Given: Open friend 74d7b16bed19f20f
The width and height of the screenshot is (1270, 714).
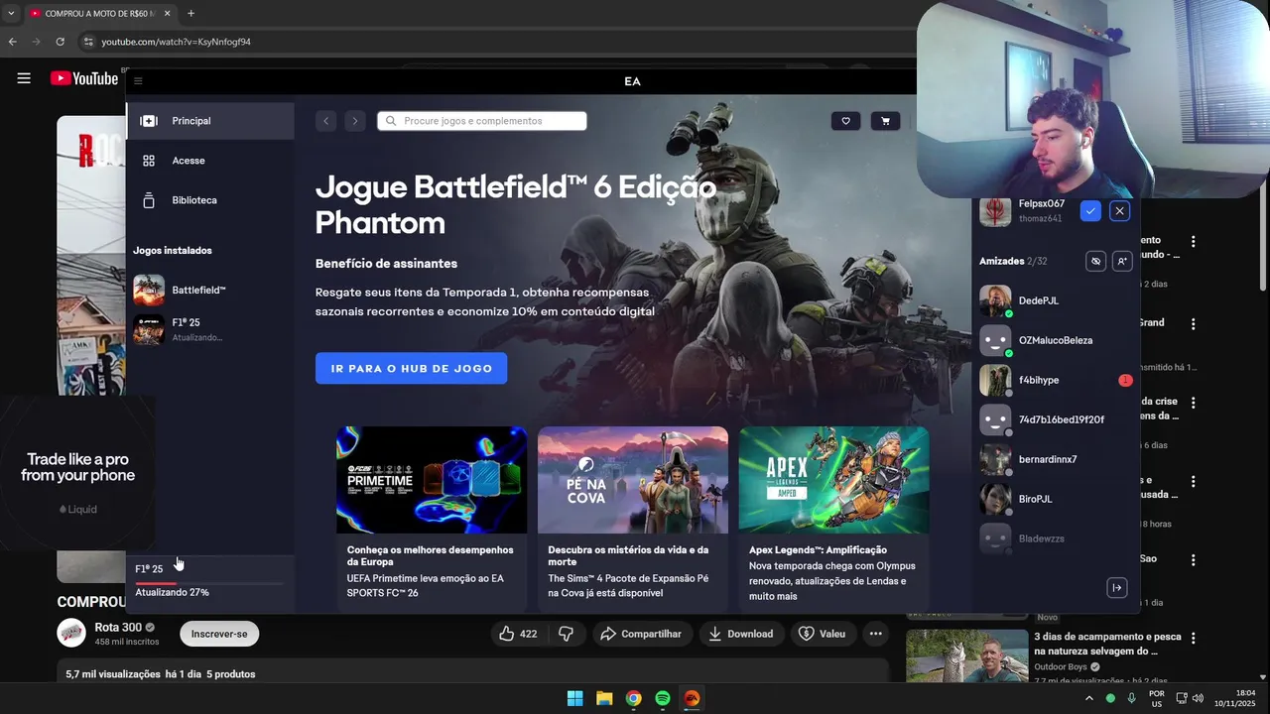Looking at the screenshot, I should click(1056, 419).
